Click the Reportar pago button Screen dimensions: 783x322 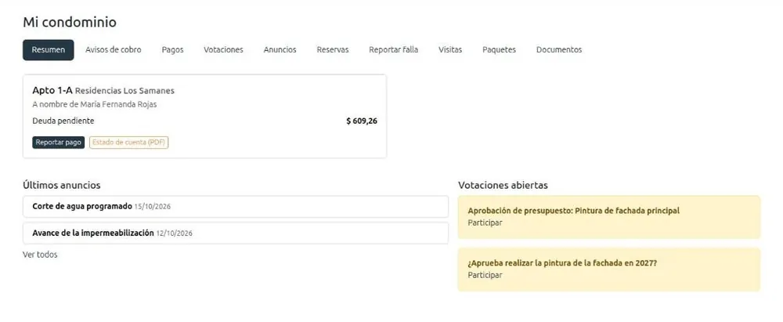[59, 143]
